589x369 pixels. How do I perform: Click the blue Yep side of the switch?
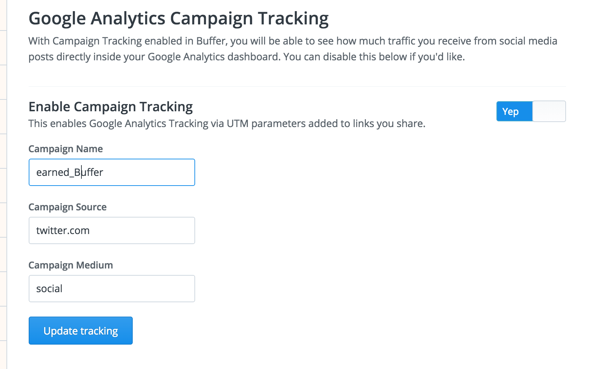click(514, 111)
